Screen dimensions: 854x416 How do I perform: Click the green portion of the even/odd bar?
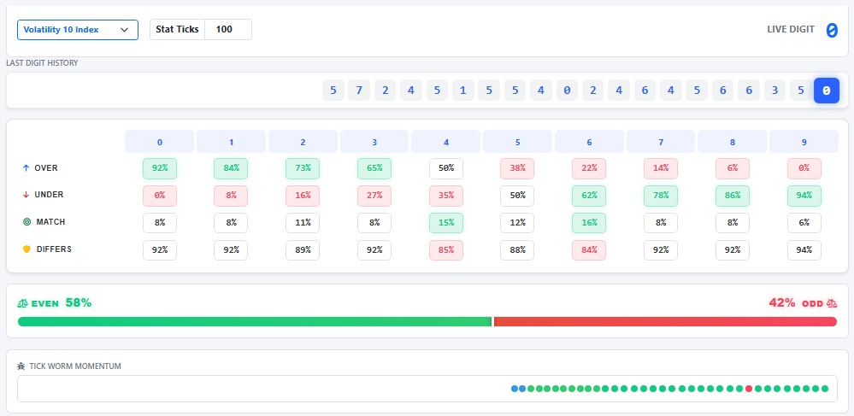255,322
